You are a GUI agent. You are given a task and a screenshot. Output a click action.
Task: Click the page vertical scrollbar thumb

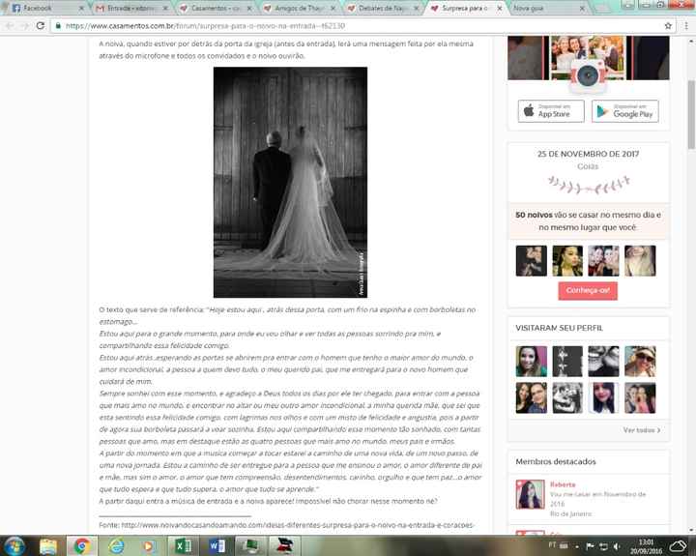coord(691,114)
